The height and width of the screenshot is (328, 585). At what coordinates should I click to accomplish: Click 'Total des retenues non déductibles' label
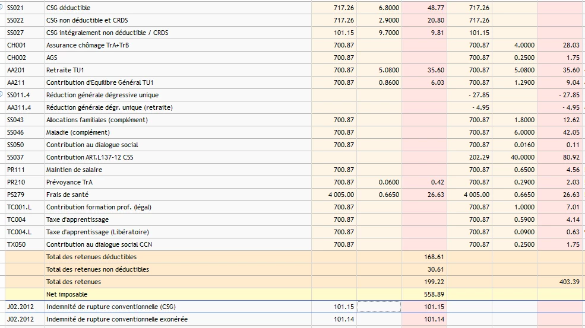(x=97, y=269)
